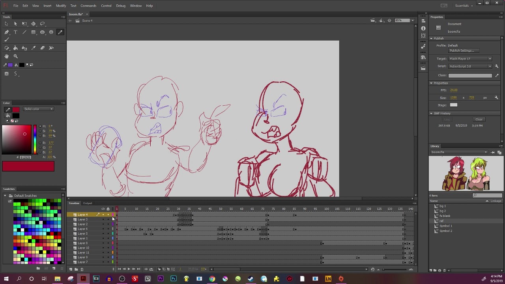The width and height of the screenshot is (505, 284).
Task: Open the Target Flash Player dropdown
Action: coord(470,59)
